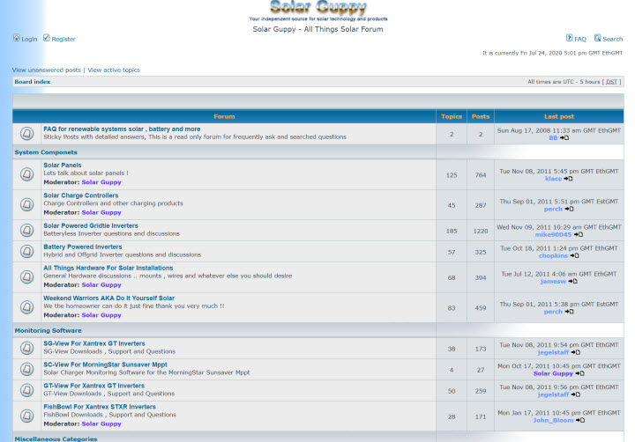Viewport: 635px width, 442px height.
Task: Open user profile John_Bloom
Action: tap(553, 421)
